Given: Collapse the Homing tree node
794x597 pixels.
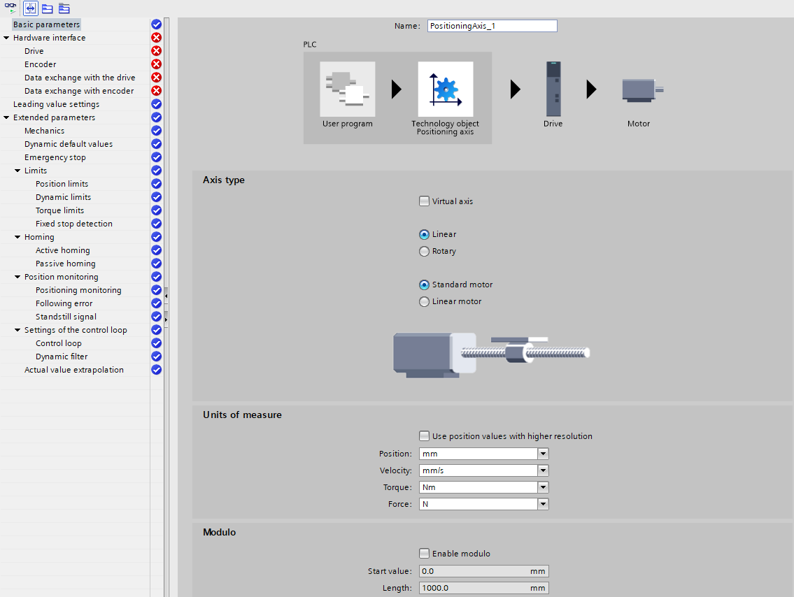Looking at the screenshot, I should (17, 236).
